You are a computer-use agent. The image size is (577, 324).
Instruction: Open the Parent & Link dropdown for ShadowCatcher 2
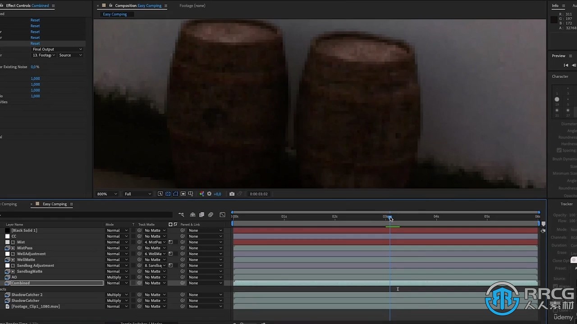(206, 295)
